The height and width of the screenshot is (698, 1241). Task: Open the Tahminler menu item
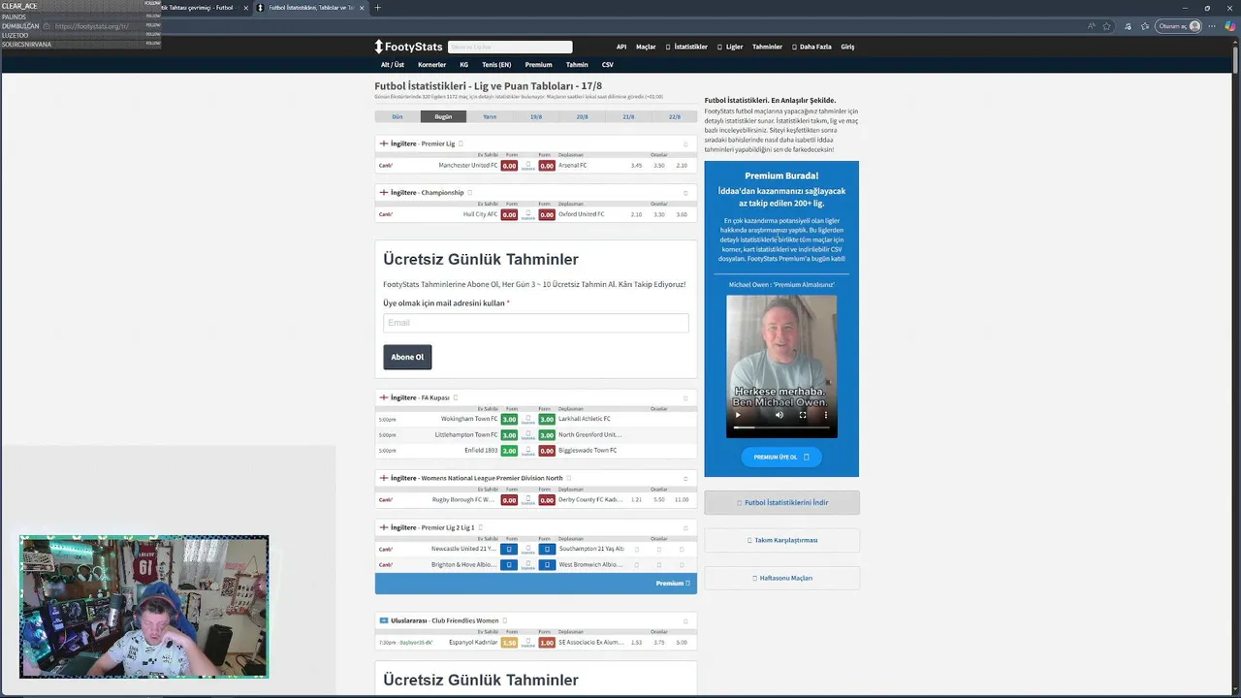767,47
